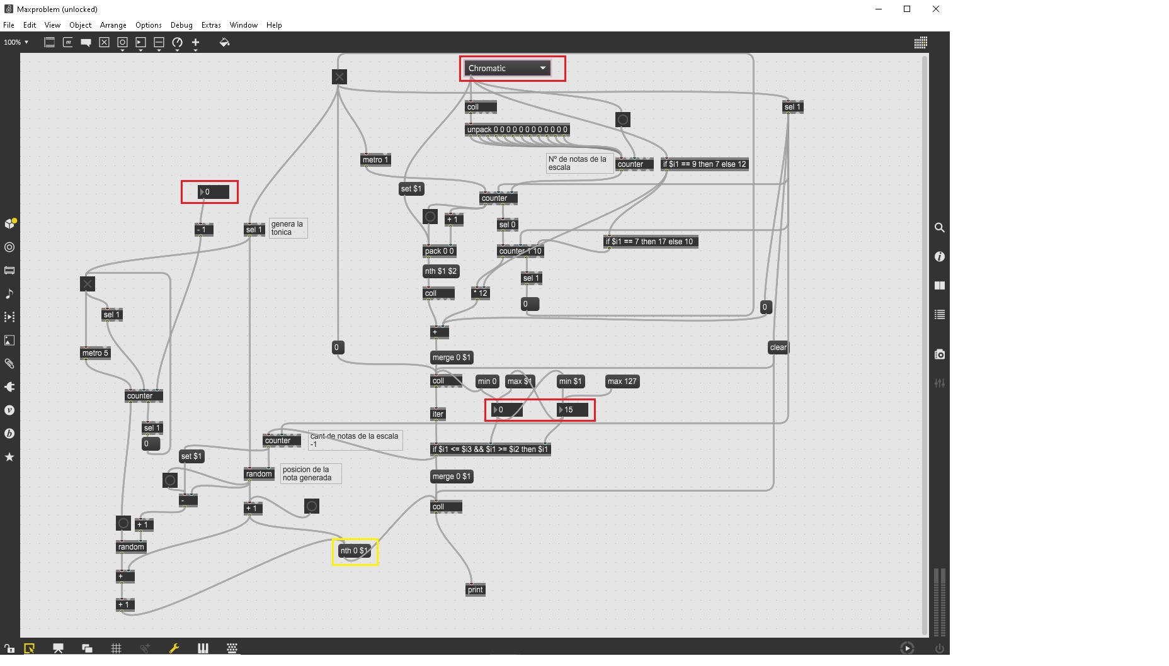Open the File menu
Viewport: 1169px width, 666px height.
pos(9,25)
